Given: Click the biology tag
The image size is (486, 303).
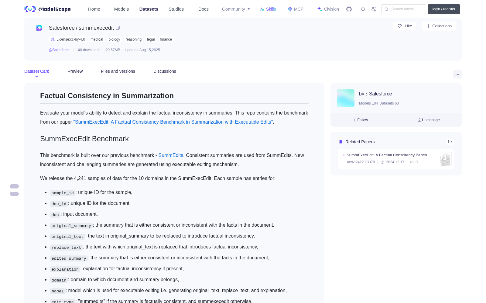Looking at the screenshot, I should pos(114,39).
